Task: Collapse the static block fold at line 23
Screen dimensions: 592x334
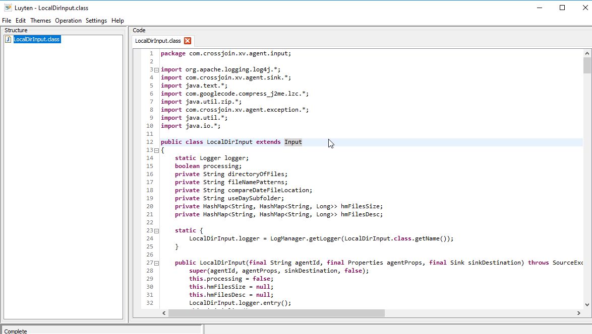Action: click(156, 231)
